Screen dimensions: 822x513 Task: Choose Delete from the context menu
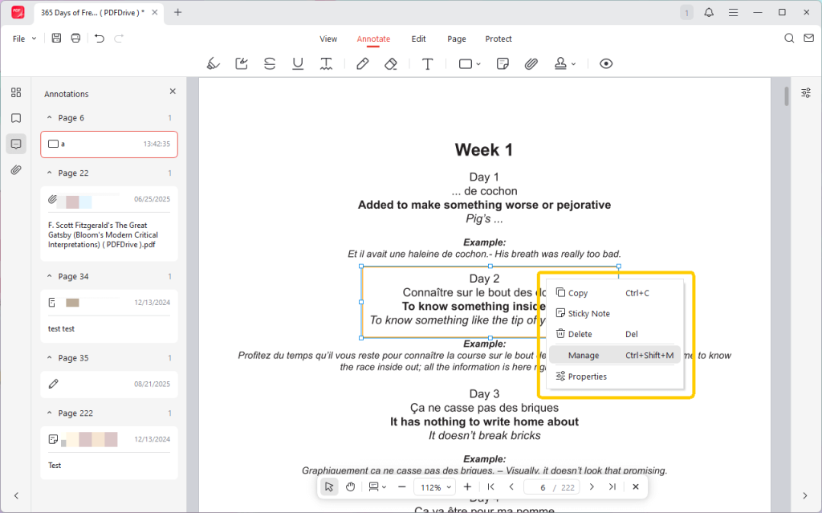click(580, 334)
